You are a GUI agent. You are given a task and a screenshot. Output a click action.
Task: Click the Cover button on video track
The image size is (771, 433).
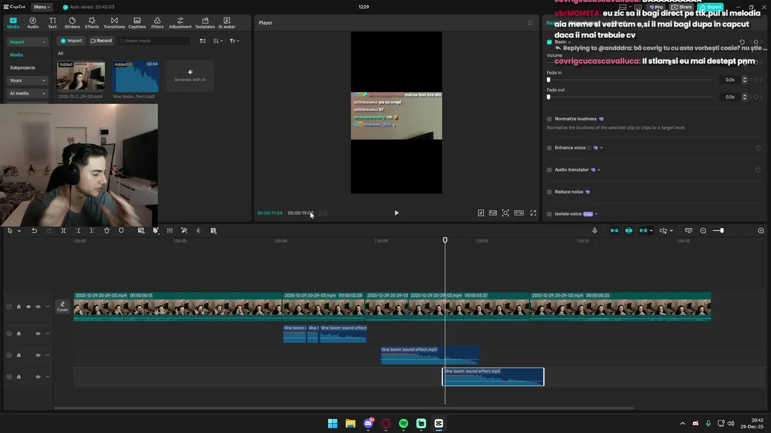tap(62, 307)
